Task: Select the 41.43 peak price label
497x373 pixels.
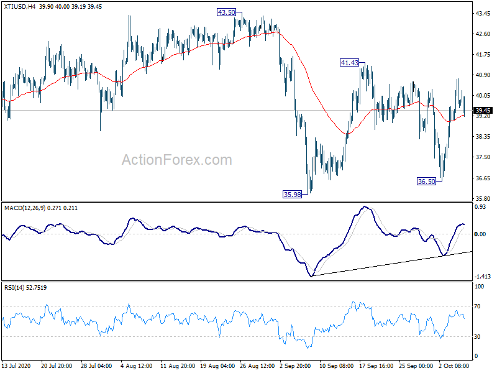Action: pyautogui.click(x=349, y=63)
